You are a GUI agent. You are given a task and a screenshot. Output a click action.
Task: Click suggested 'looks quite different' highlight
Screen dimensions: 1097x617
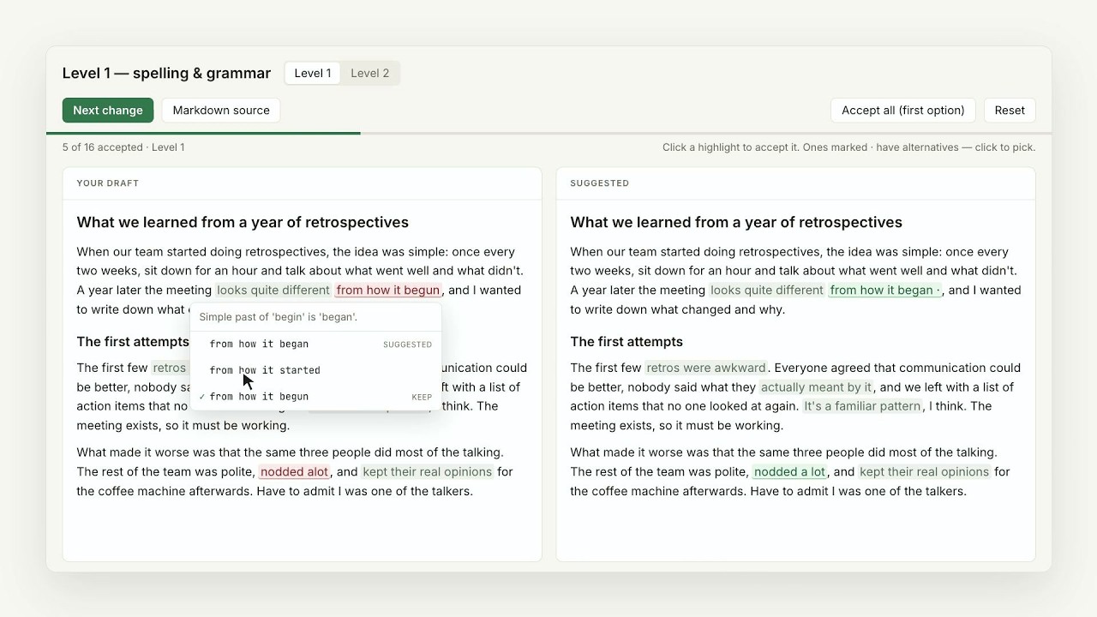tap(767, 291)
